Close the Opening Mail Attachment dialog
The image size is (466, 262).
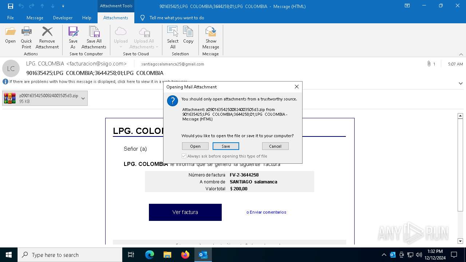pyautogui.click(x=297, y=87)
